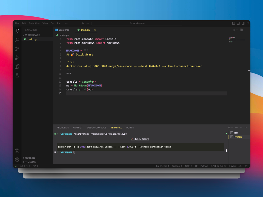This screenshot has width=263, height=197.
Task: Open new terminal launch profile dropdown
Action: point(232,128)
